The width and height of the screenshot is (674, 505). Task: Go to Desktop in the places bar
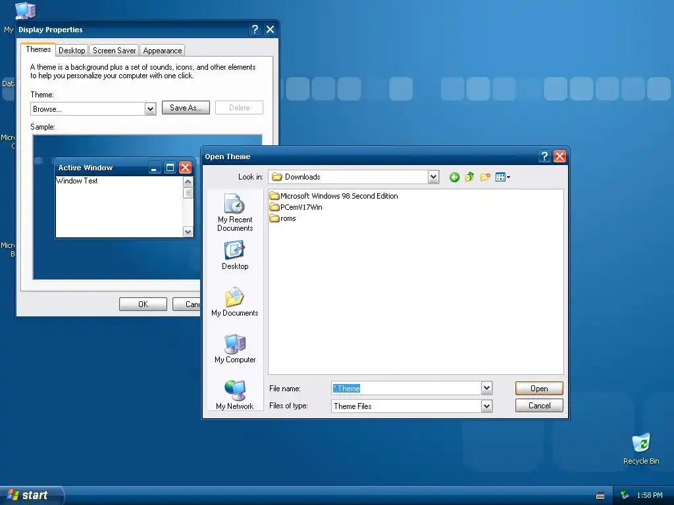tap(235, 255)
